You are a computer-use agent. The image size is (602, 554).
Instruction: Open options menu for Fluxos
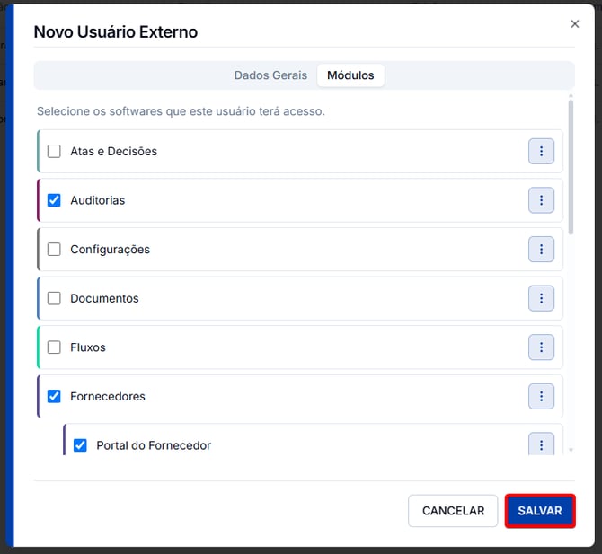(x=541, y=347)
